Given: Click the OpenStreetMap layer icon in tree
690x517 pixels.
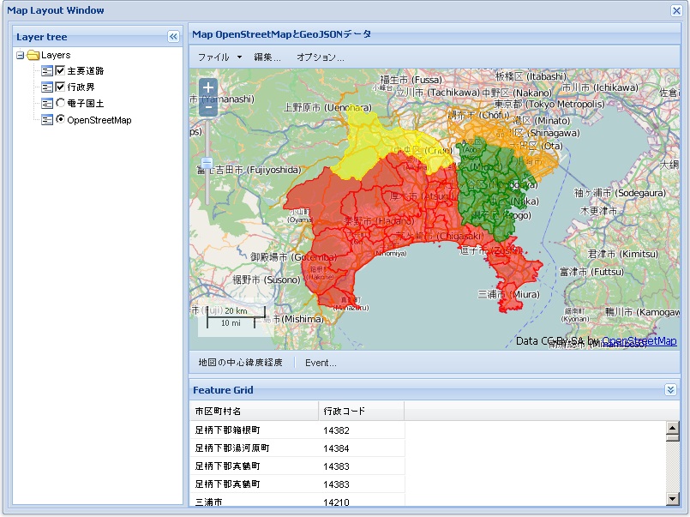Looking at the screenshot, I should 47,120.
